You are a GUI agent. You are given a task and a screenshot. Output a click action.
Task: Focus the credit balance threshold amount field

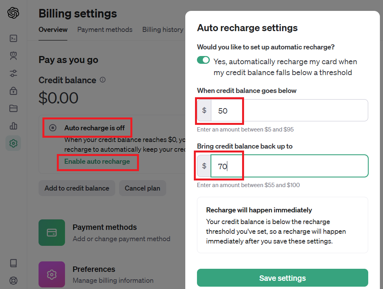pos(289,110)
